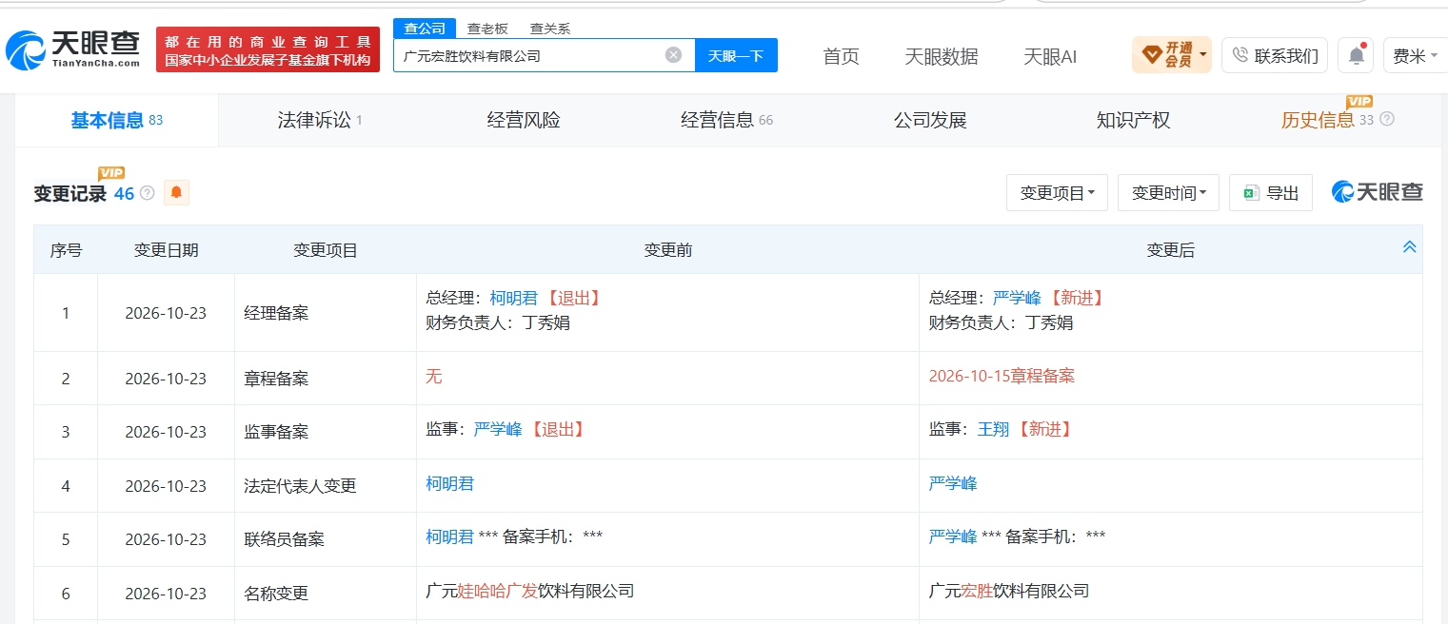The width and height of the screenshot is (1448, 624).
Task: View the 知识产权 tab
Action: click(1133, 121)
